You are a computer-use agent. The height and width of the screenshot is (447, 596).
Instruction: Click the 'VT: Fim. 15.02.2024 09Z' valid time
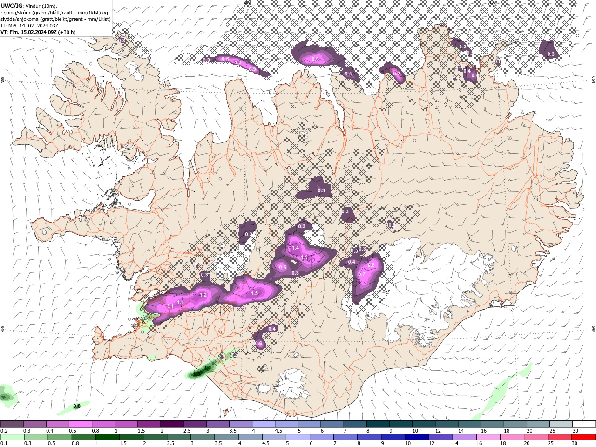[28, 32]
